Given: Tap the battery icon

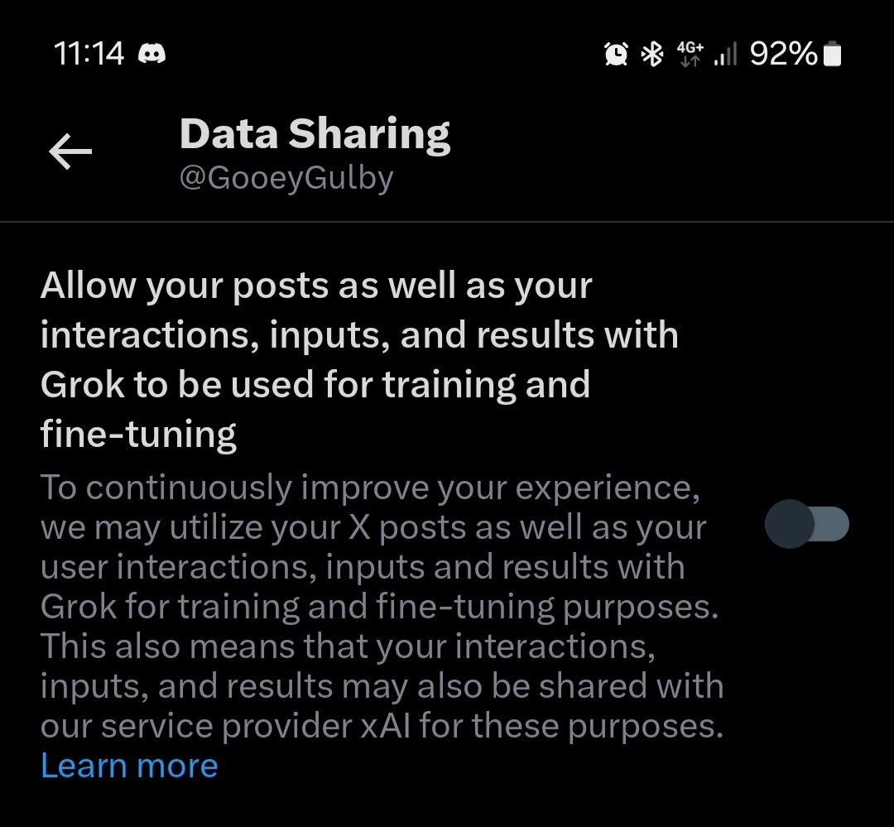Looking at the screenshot, I should 833,55.
